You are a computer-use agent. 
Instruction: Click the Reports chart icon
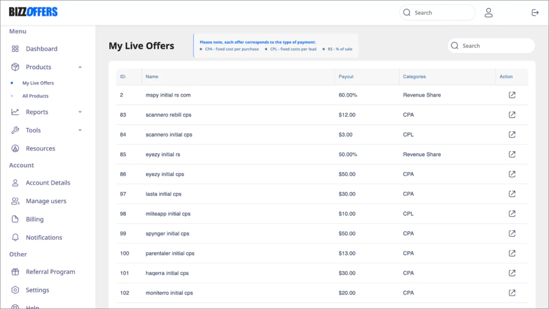click(x=15, y=112)
